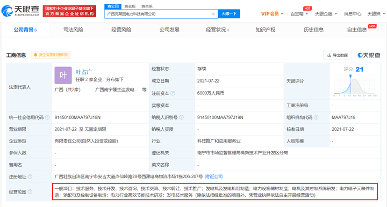Click the help icon beside 经营范围
387x207 pixels.
(x=30, y=191)
